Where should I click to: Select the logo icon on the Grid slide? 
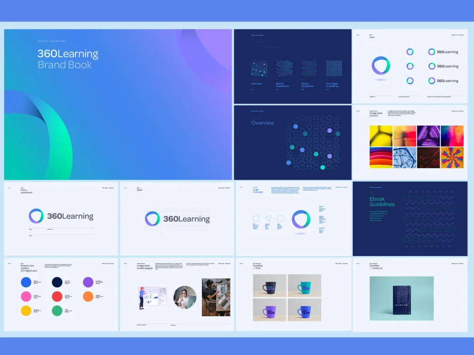(152, 219)
